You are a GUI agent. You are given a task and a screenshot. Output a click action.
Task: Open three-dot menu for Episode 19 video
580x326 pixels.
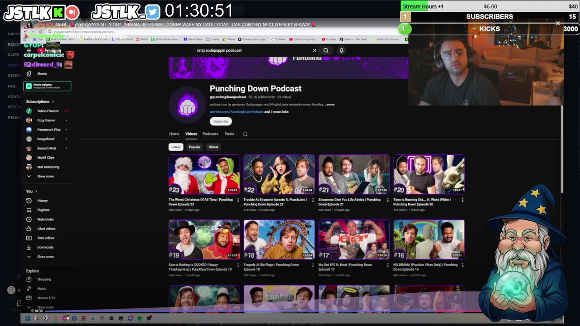[x=238, y=265]
